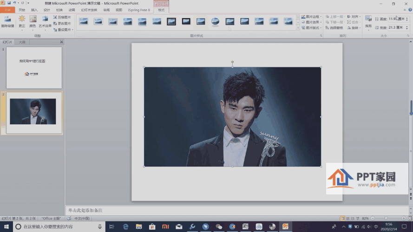Open the customize quick access toolbar arrow
Screen dimensions: 413x232
(x=28, y=3)
